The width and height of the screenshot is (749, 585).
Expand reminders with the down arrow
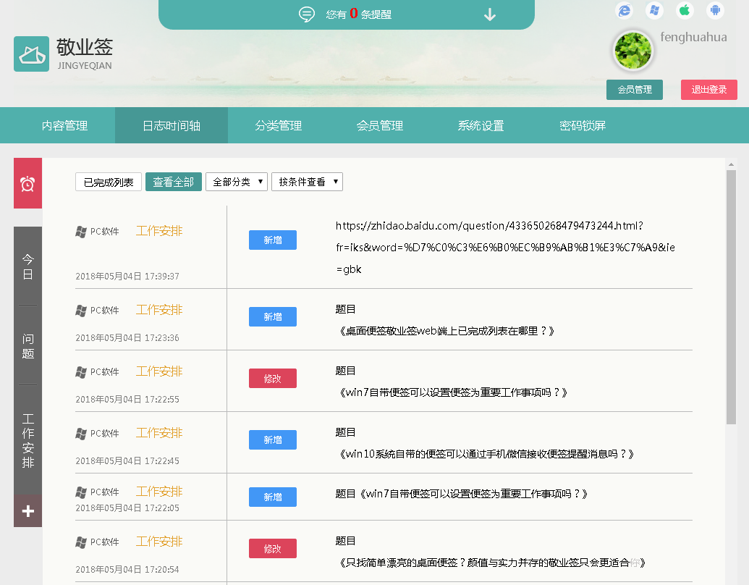490,14
